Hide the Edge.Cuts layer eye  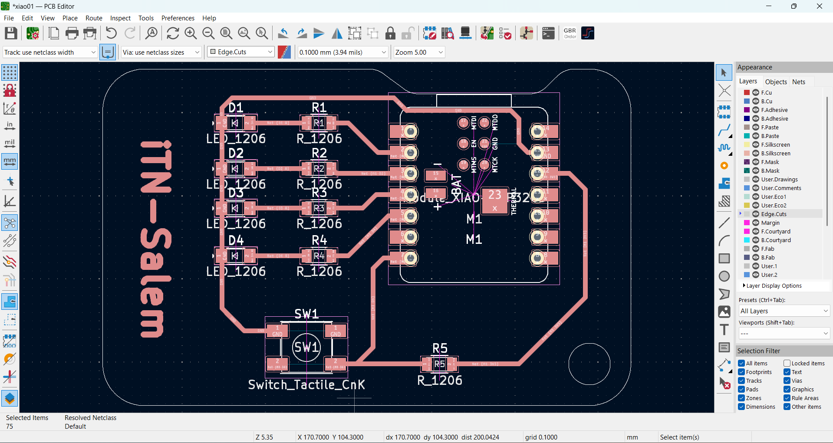pos(756,214)
